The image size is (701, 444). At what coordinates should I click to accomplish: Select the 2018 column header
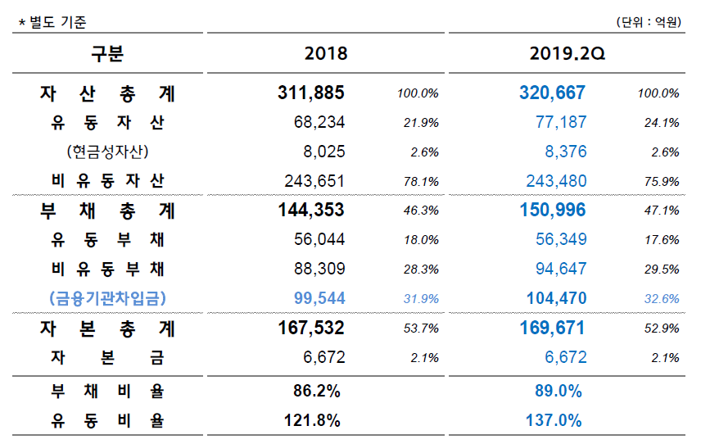(x=325, y=54)
